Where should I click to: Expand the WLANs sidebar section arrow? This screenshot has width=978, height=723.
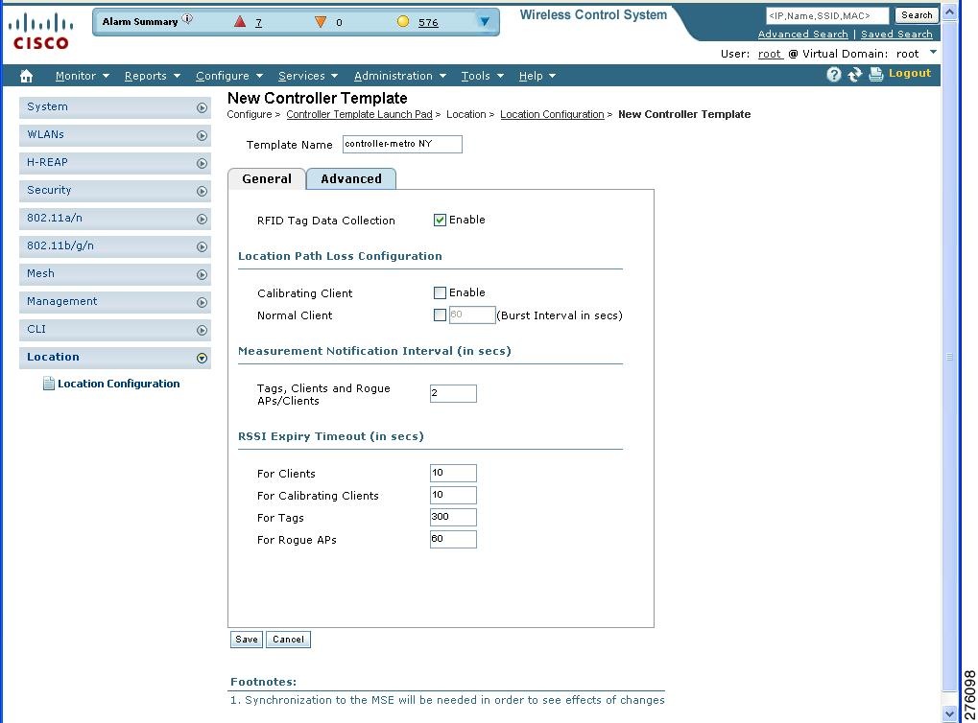click(202, 135)
